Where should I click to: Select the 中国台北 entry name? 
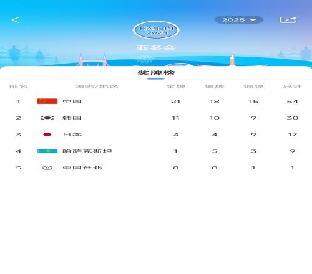pos(82,168)
